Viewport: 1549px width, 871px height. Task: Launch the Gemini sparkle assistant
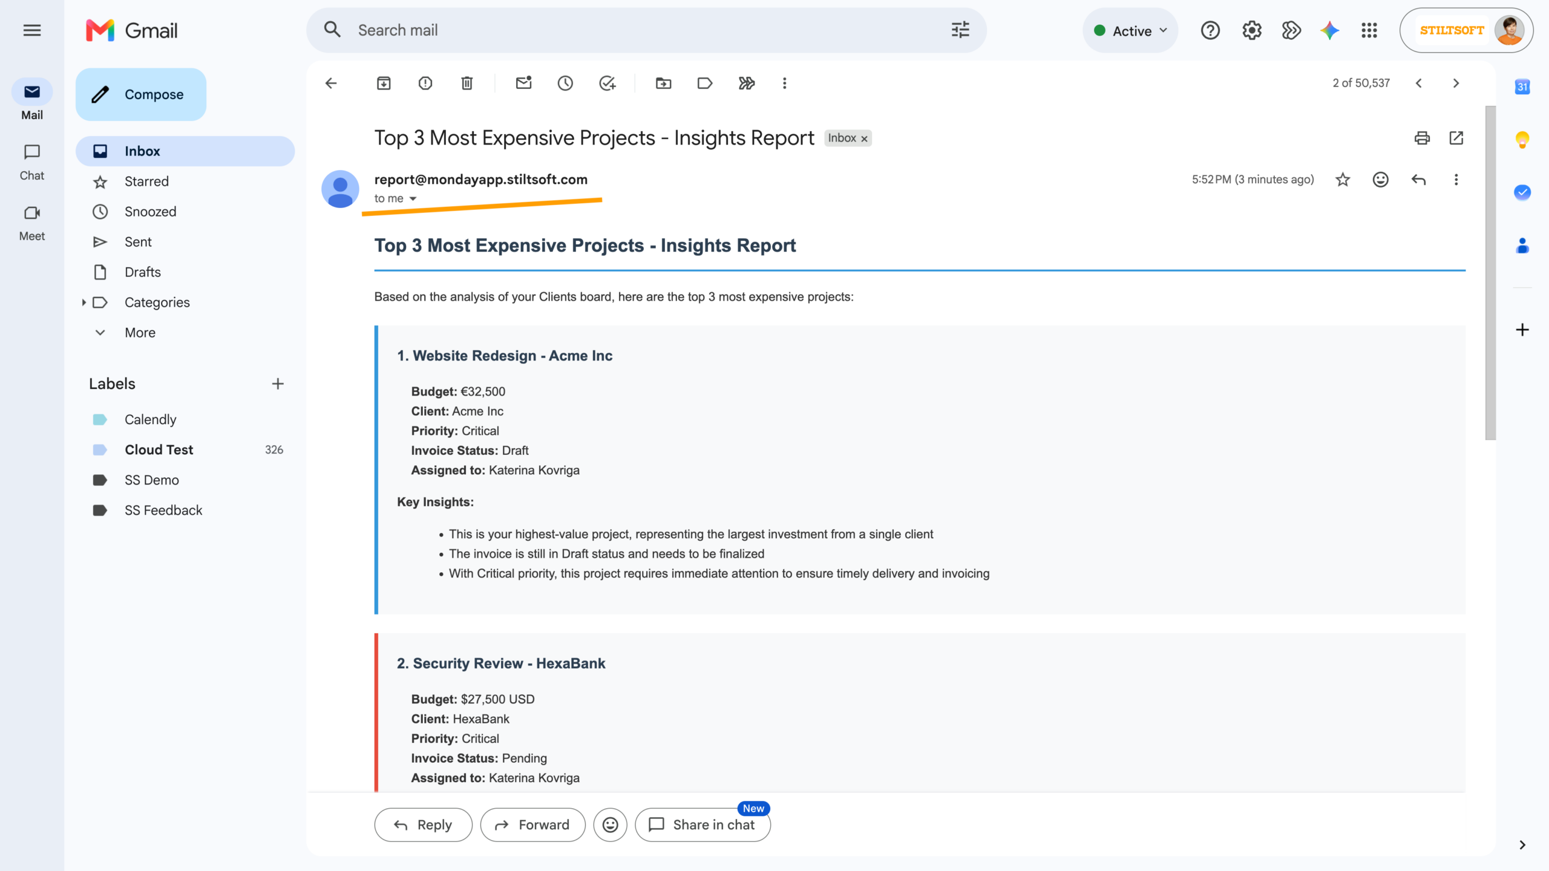1330,30
